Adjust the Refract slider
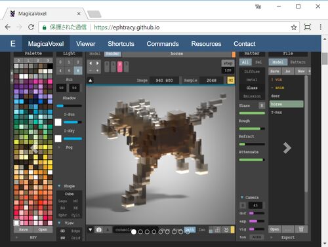 [252, 144]
